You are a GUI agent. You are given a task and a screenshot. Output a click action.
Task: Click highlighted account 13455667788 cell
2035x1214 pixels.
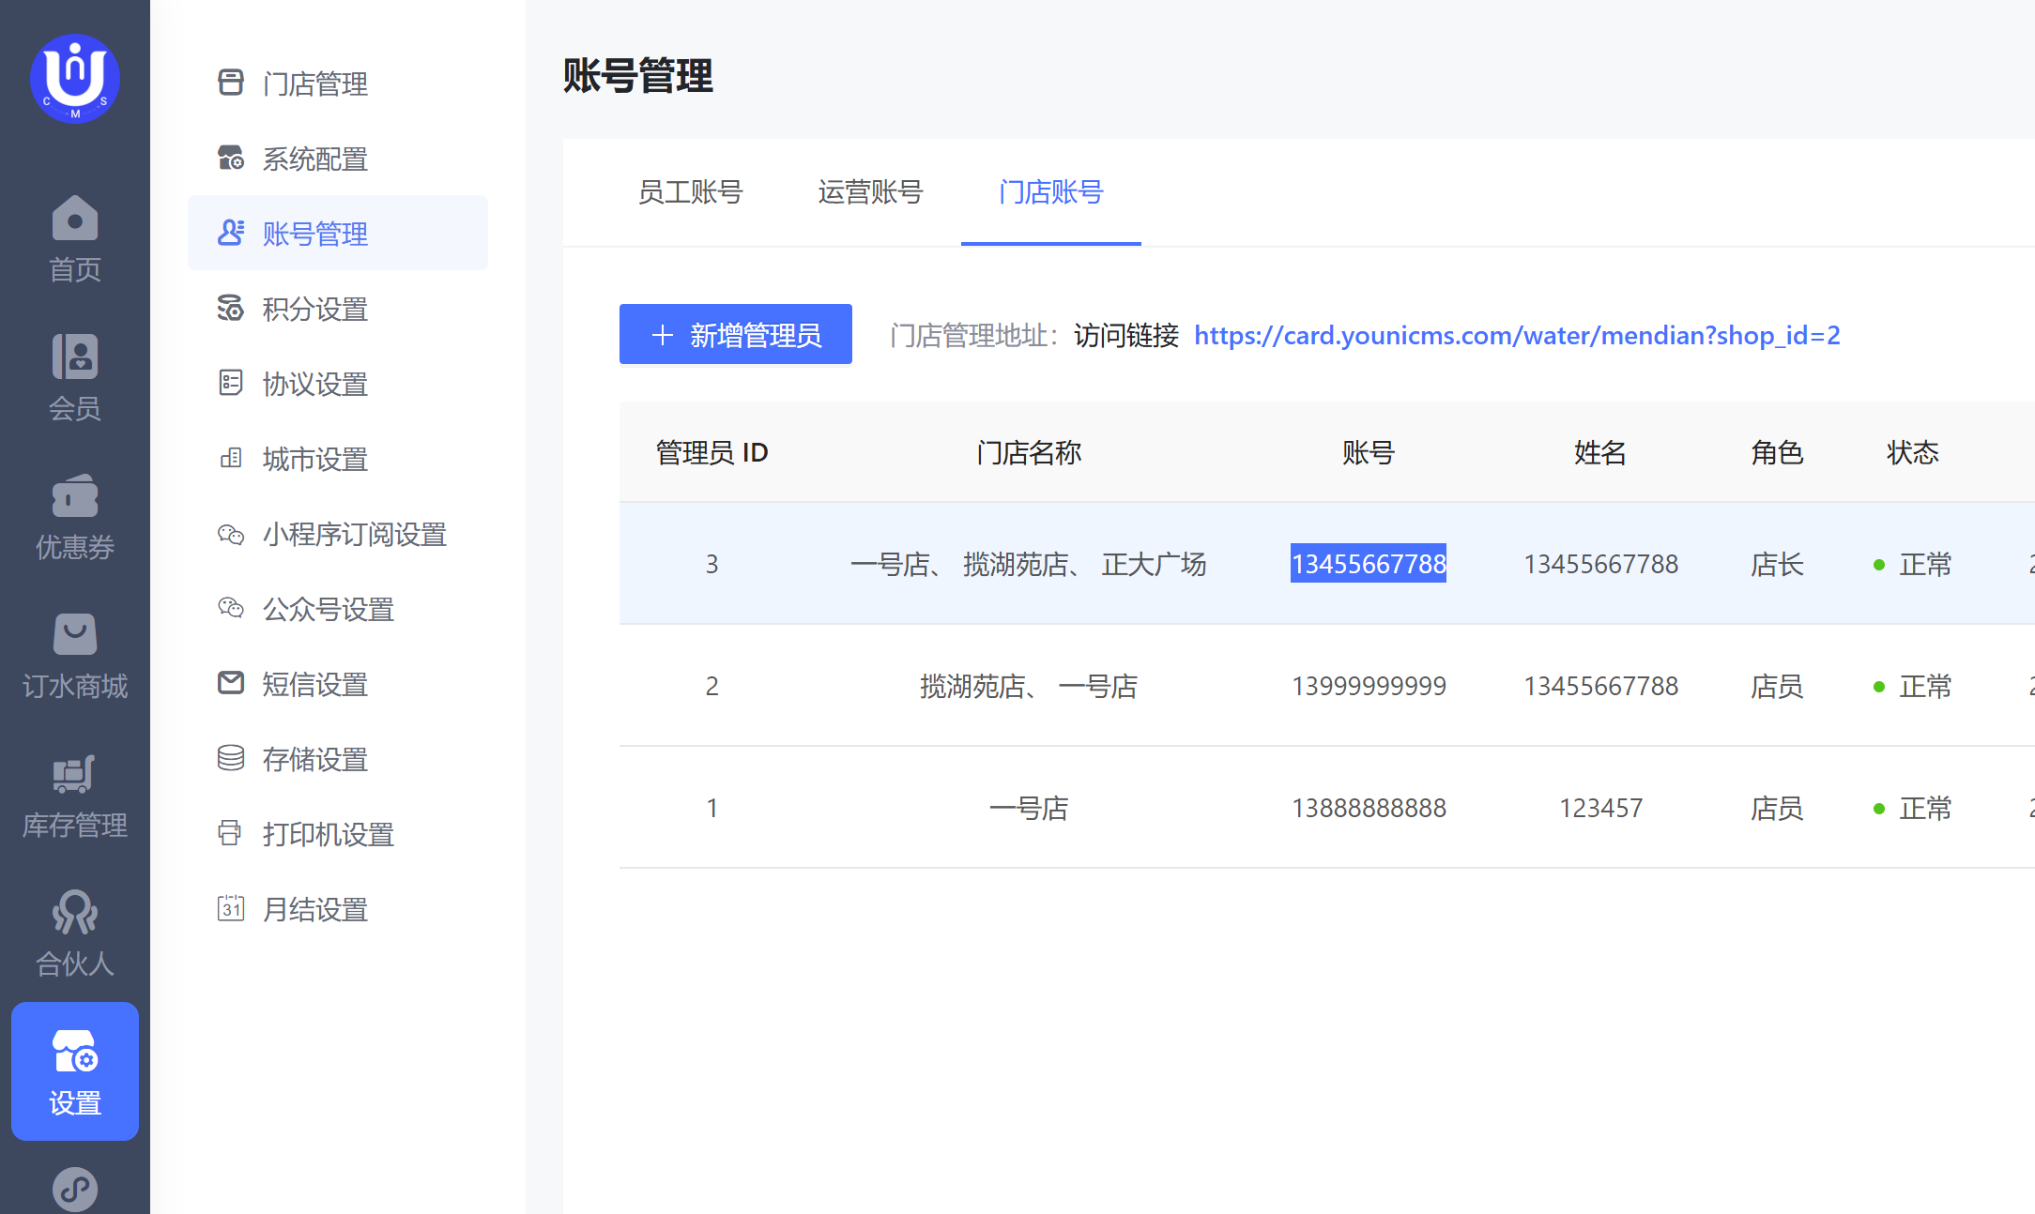(x=1368, y=564)
